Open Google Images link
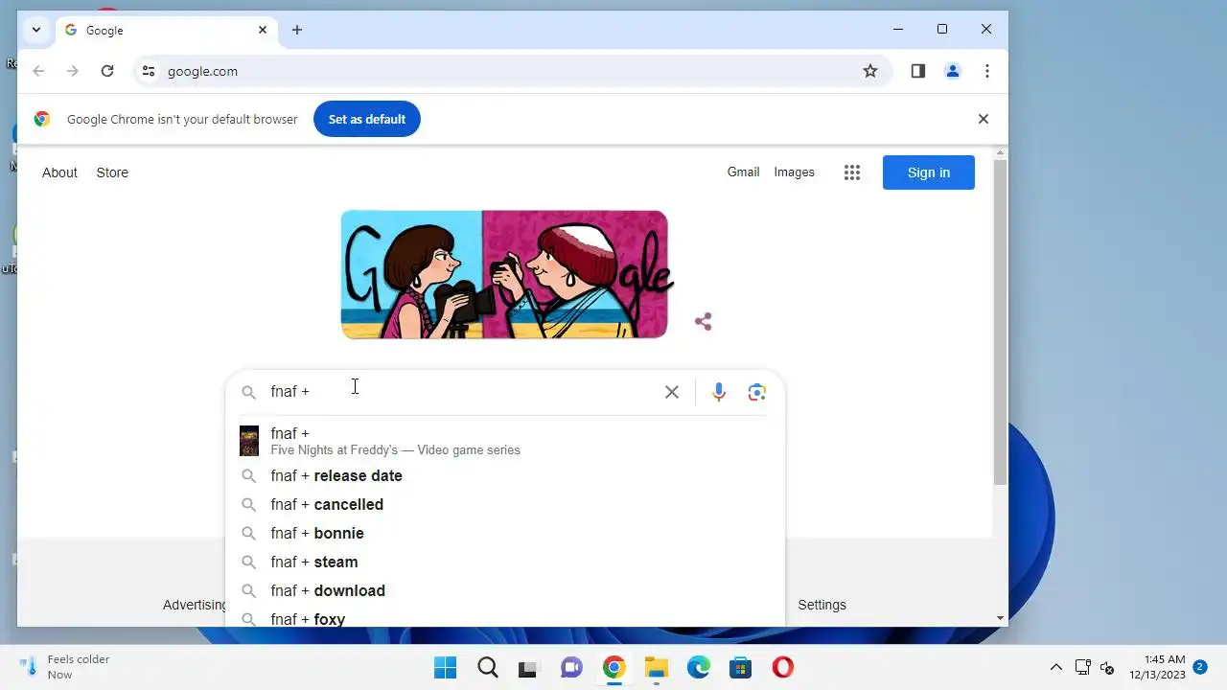Image resolution: width=1227 pixels, height=690 pixels. click(795, 172)
